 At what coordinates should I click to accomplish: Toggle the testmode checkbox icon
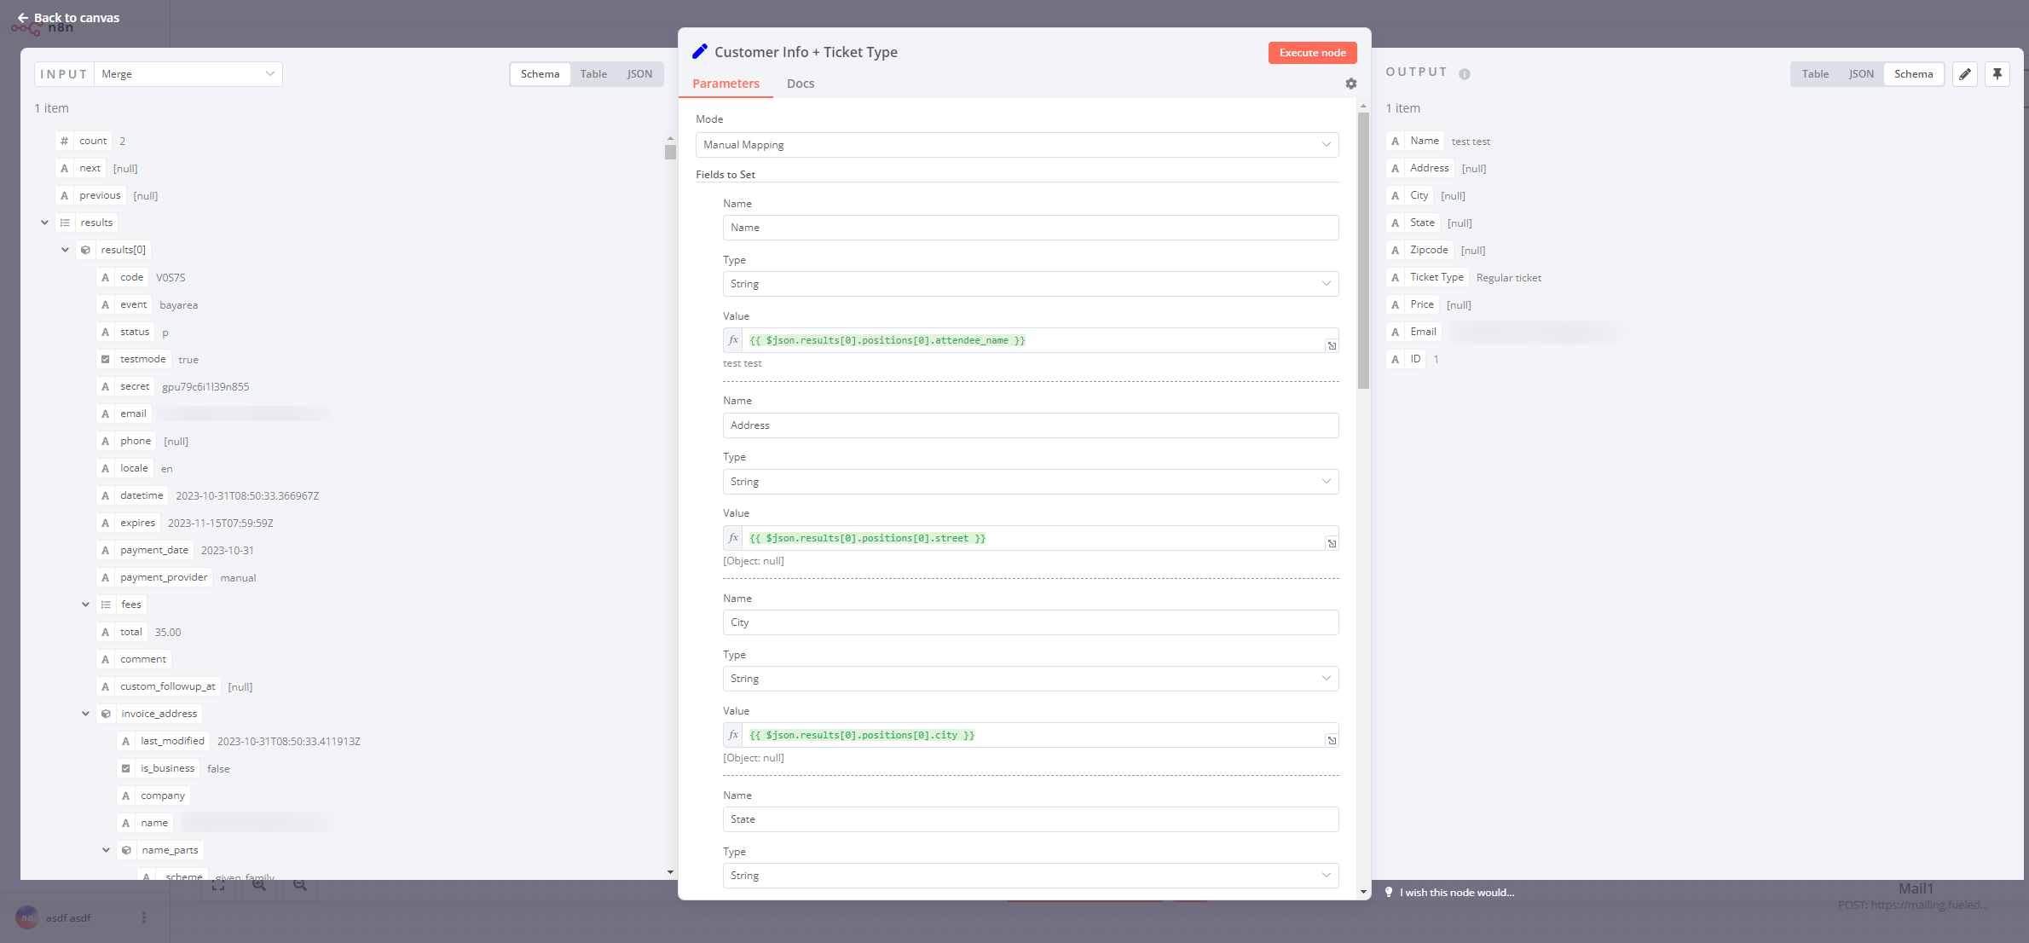tap(106, 359)
